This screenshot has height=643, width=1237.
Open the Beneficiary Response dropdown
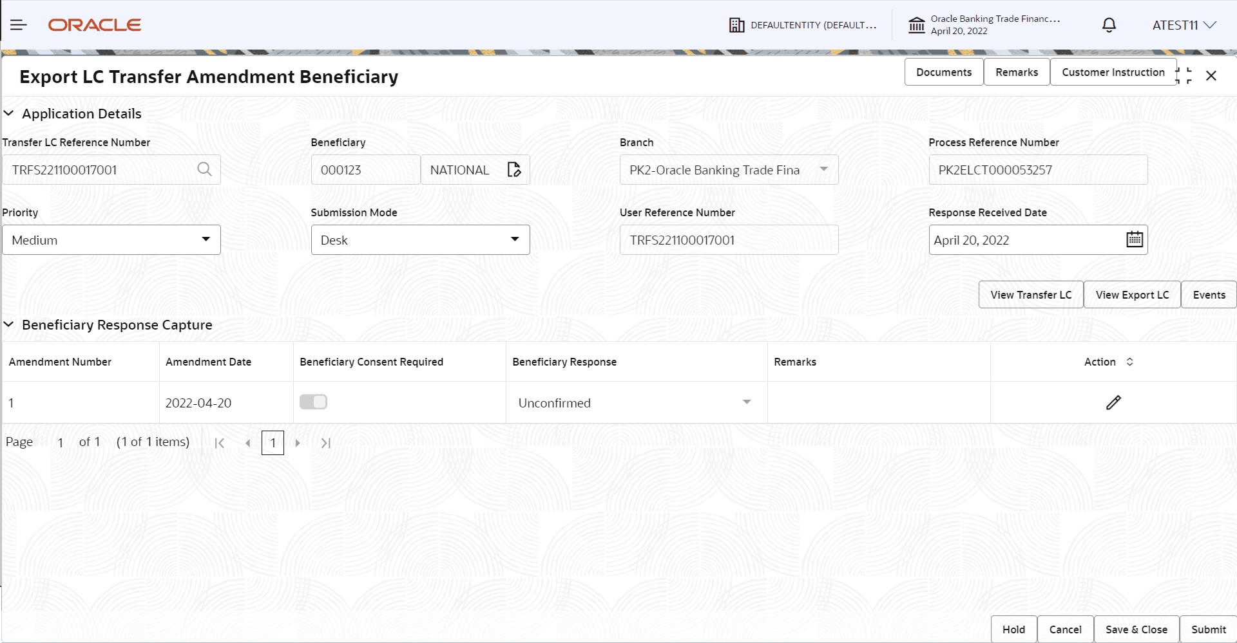746,402
